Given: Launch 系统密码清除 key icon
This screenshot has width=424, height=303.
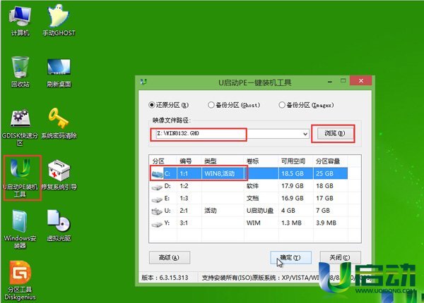Looking at the screenshot, I should coord(59,123).
